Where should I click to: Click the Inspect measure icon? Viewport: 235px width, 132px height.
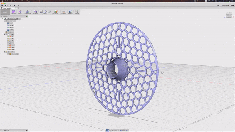[x=64, y=11]
